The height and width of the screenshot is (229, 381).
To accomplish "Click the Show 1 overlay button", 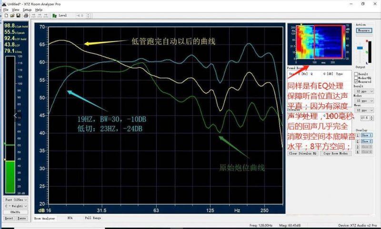I will (x=366, y=135).
